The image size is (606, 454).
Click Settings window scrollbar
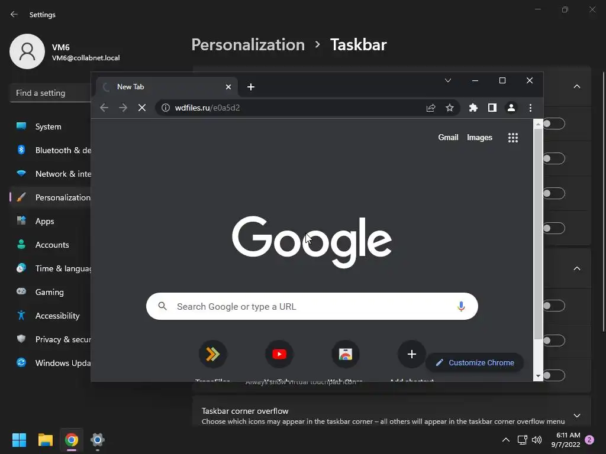click(x=604, y=201)
